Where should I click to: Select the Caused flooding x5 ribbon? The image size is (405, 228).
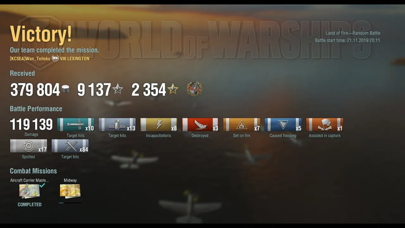[283, 125]
